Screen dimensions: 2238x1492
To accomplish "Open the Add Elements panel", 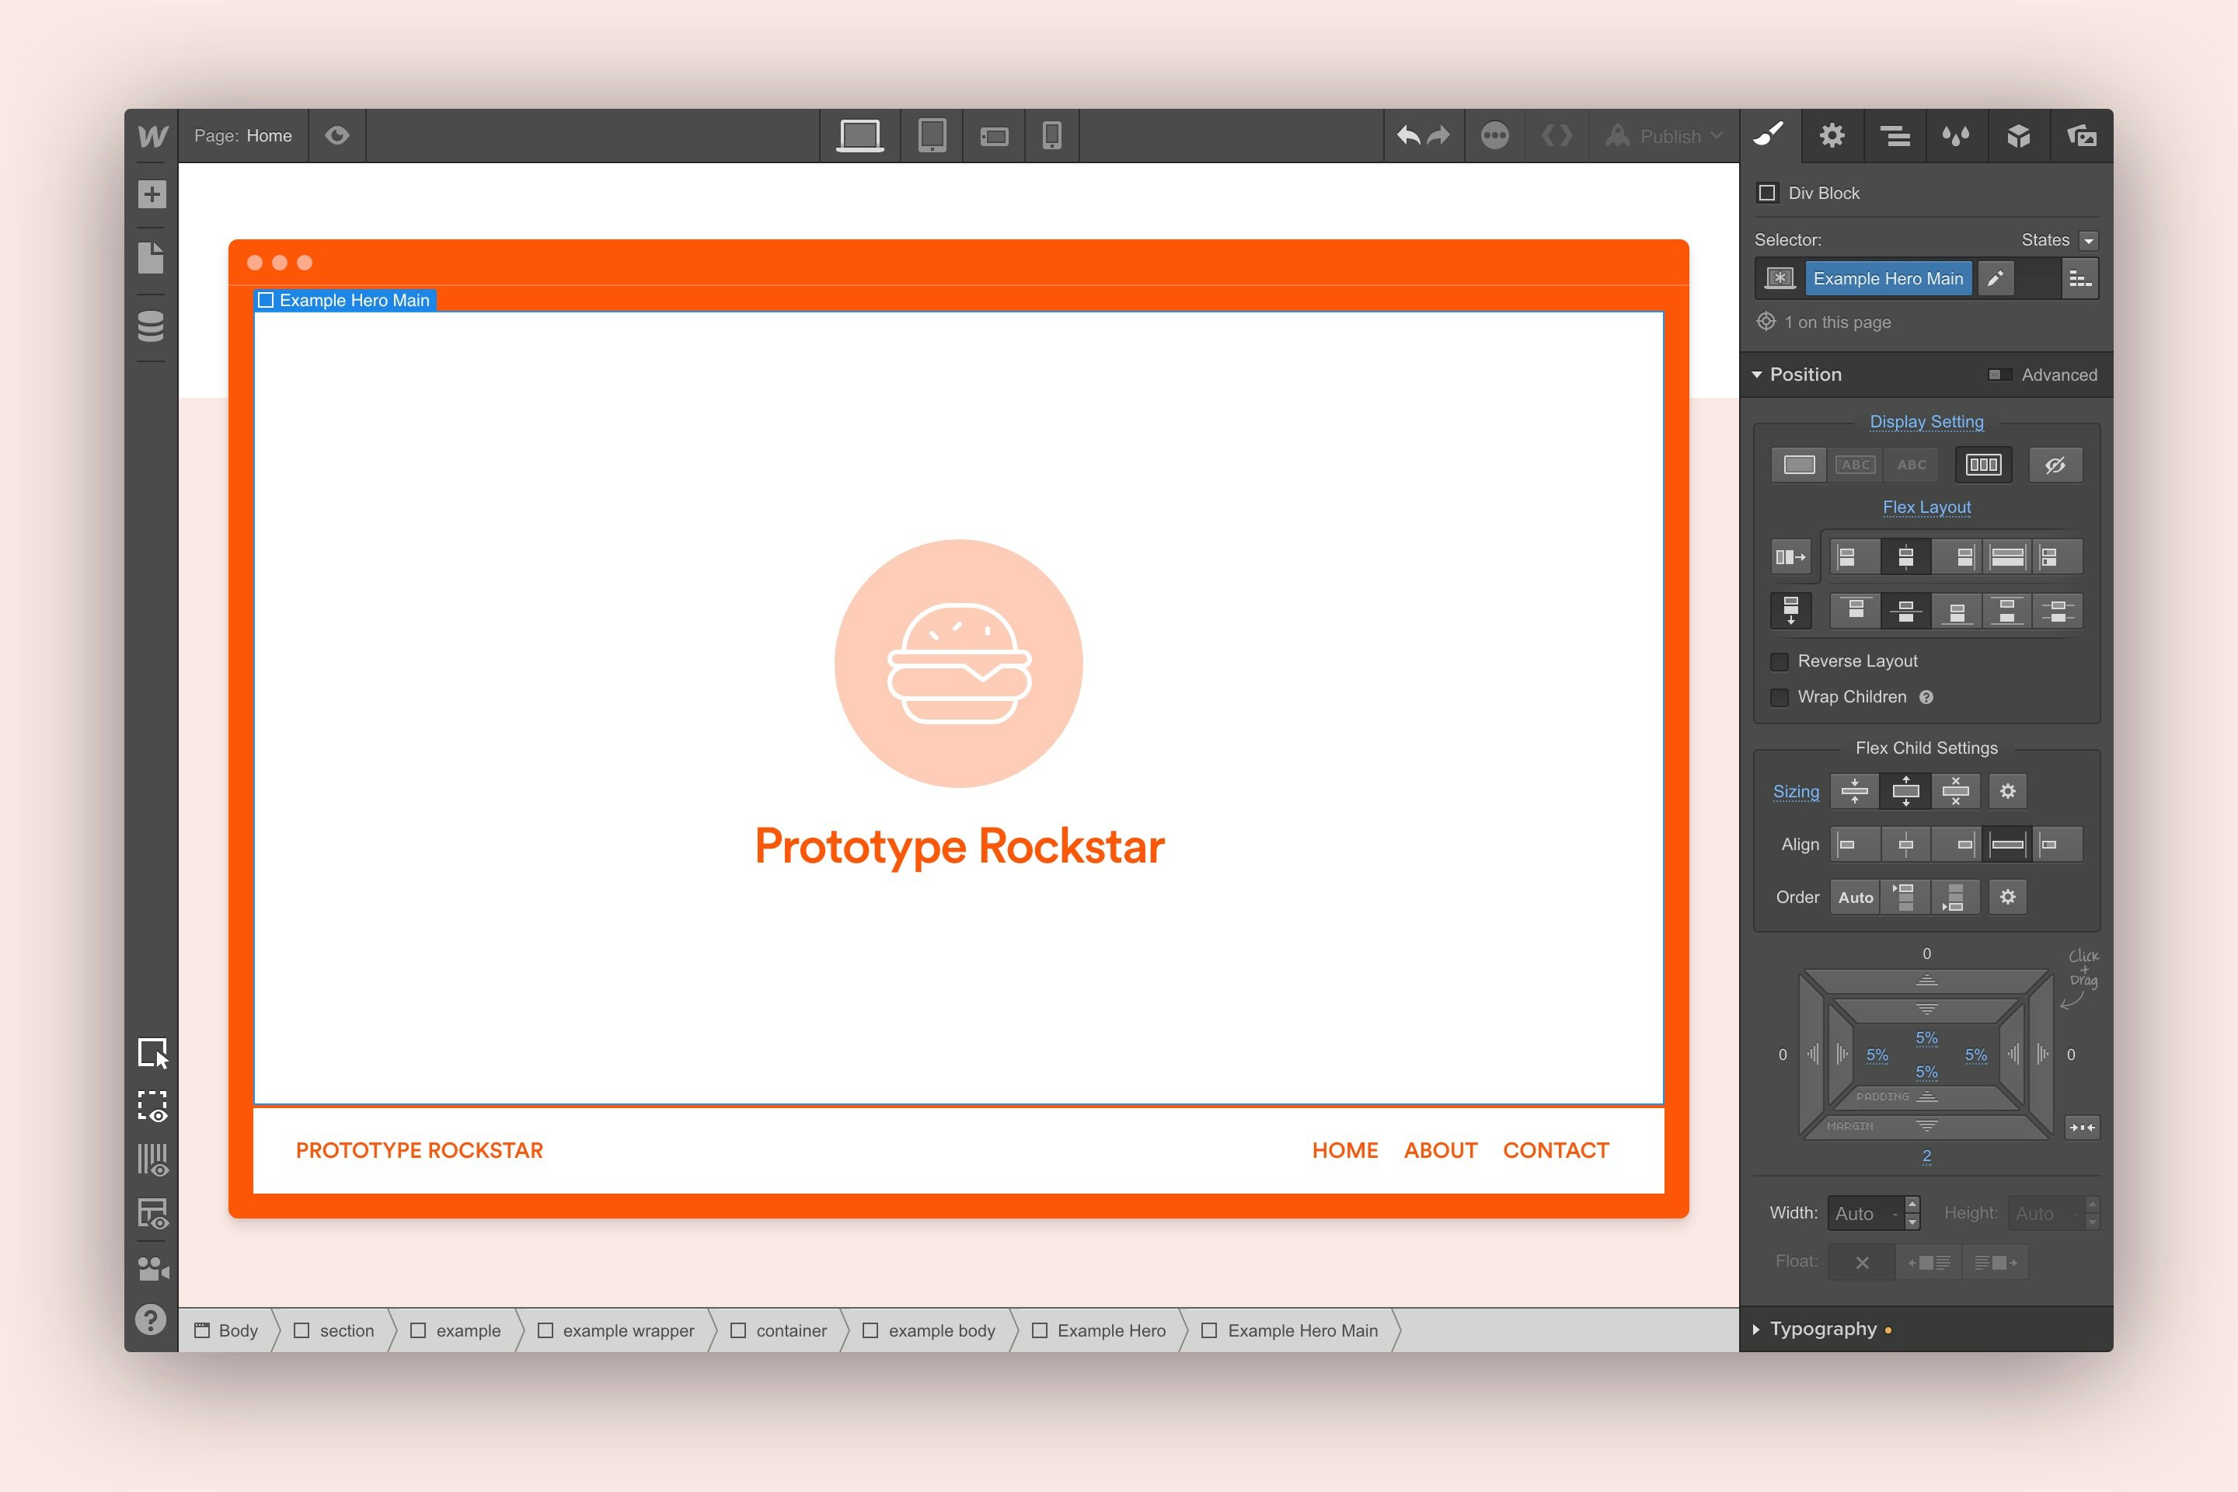I will [x=152, y=194].
